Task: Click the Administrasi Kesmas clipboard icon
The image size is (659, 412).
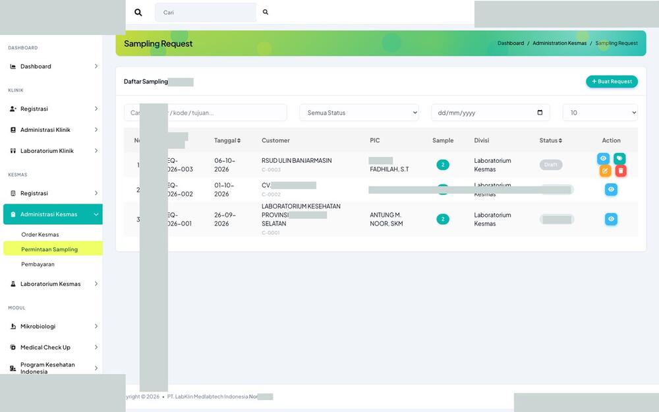Action: click(13, 214)
